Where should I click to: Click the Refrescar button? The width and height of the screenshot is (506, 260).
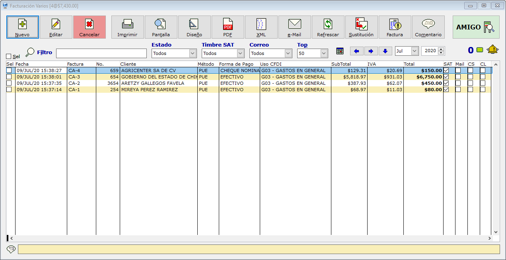[328, 27]
